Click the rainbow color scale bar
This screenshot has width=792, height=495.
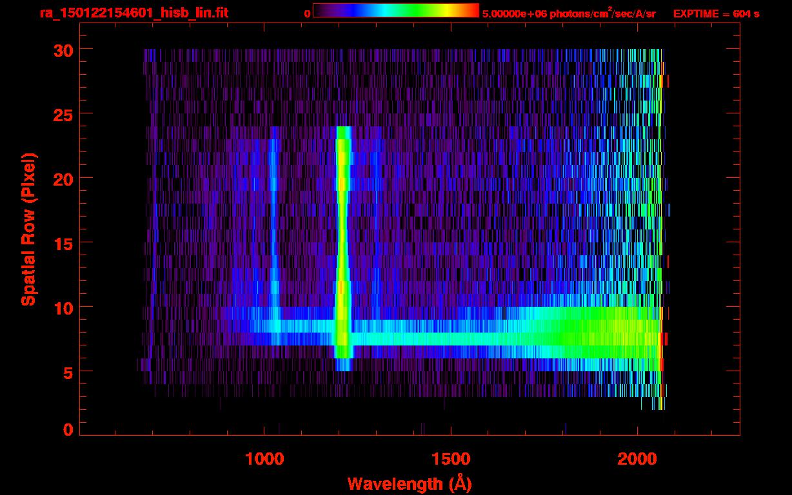395,11
